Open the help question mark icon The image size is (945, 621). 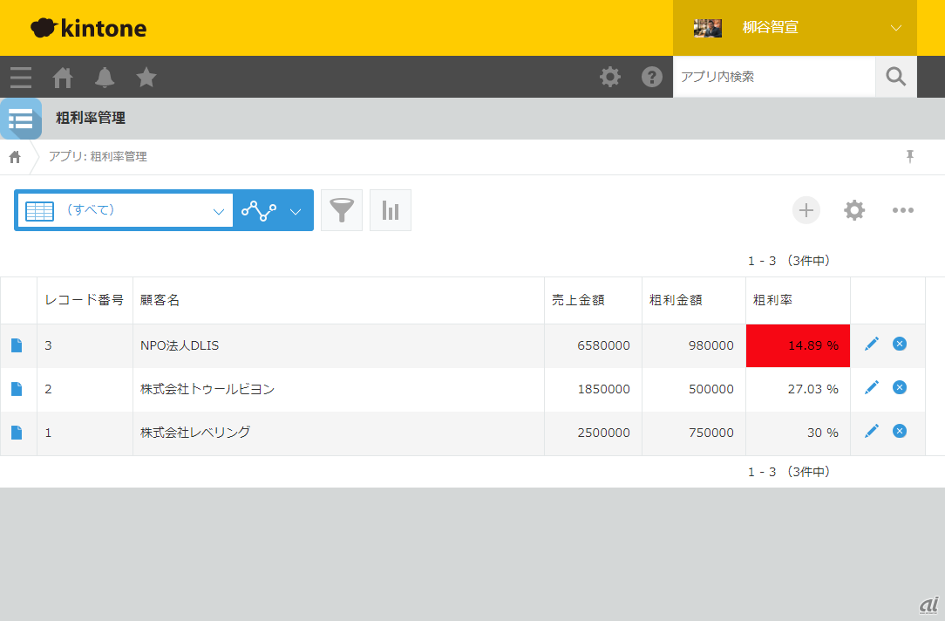(652, 77)
